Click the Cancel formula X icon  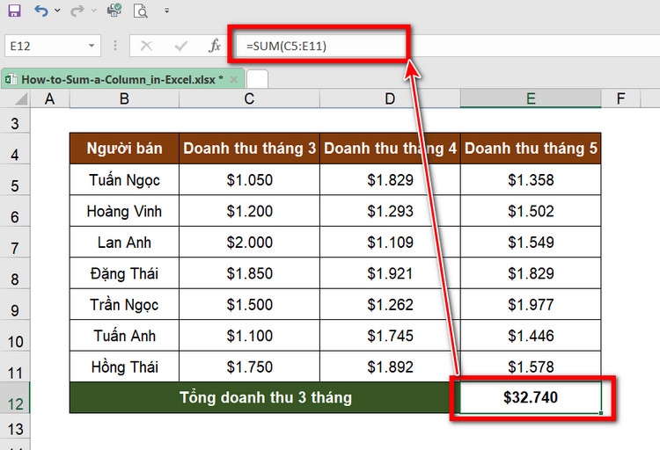146,46
